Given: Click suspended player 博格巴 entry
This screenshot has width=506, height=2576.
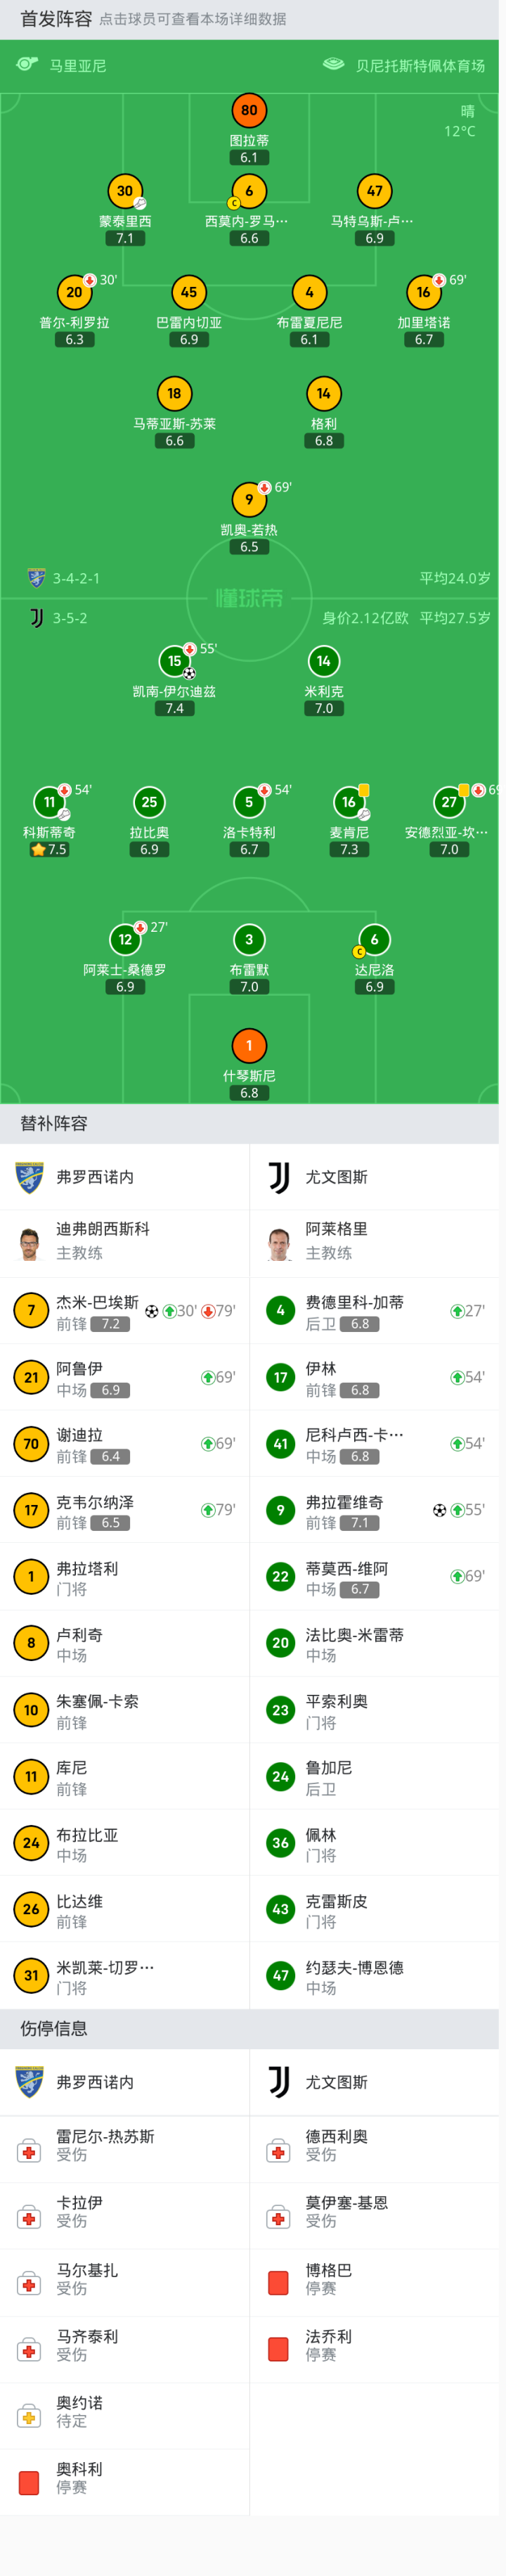Looking at the screenshot, I should [374, 2282].
